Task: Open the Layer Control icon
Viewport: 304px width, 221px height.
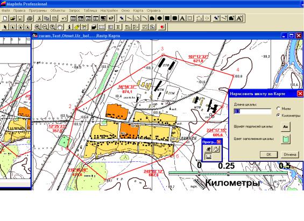Action: [94, 27]
